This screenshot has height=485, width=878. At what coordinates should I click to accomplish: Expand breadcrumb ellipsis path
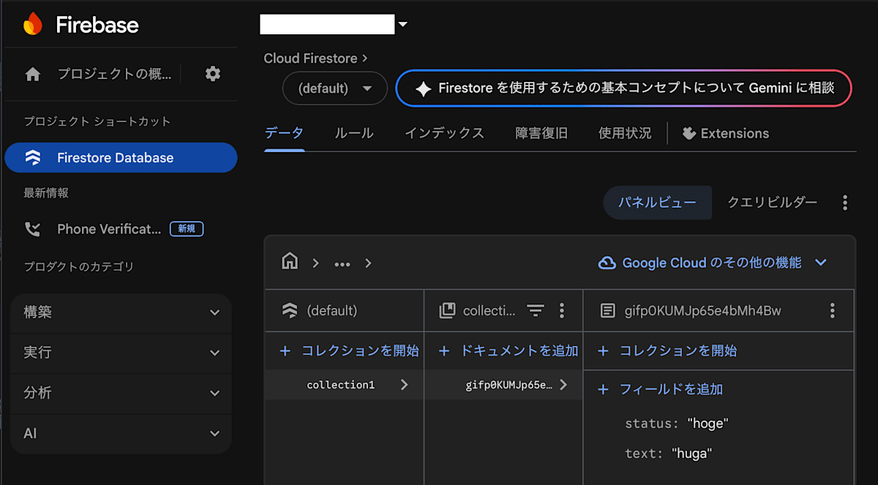tap(342, 263)
